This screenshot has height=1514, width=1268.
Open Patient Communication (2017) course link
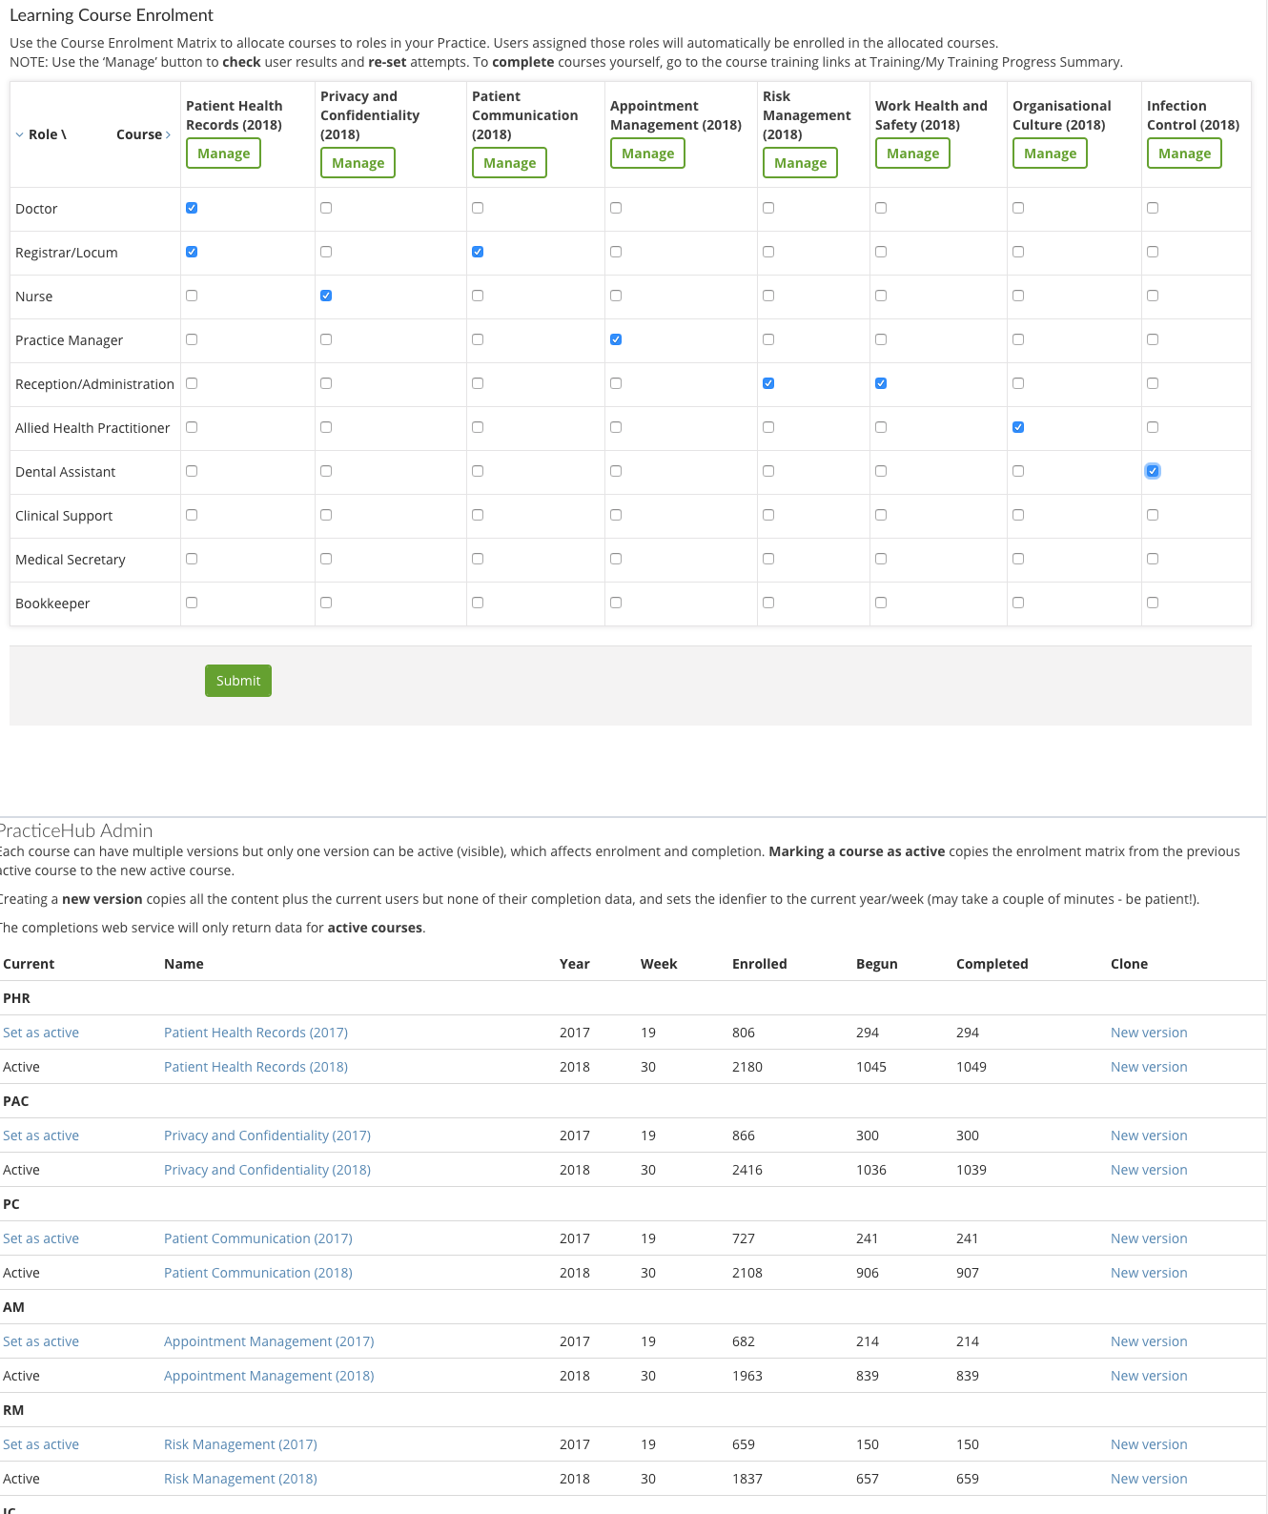coord(258,1238)
